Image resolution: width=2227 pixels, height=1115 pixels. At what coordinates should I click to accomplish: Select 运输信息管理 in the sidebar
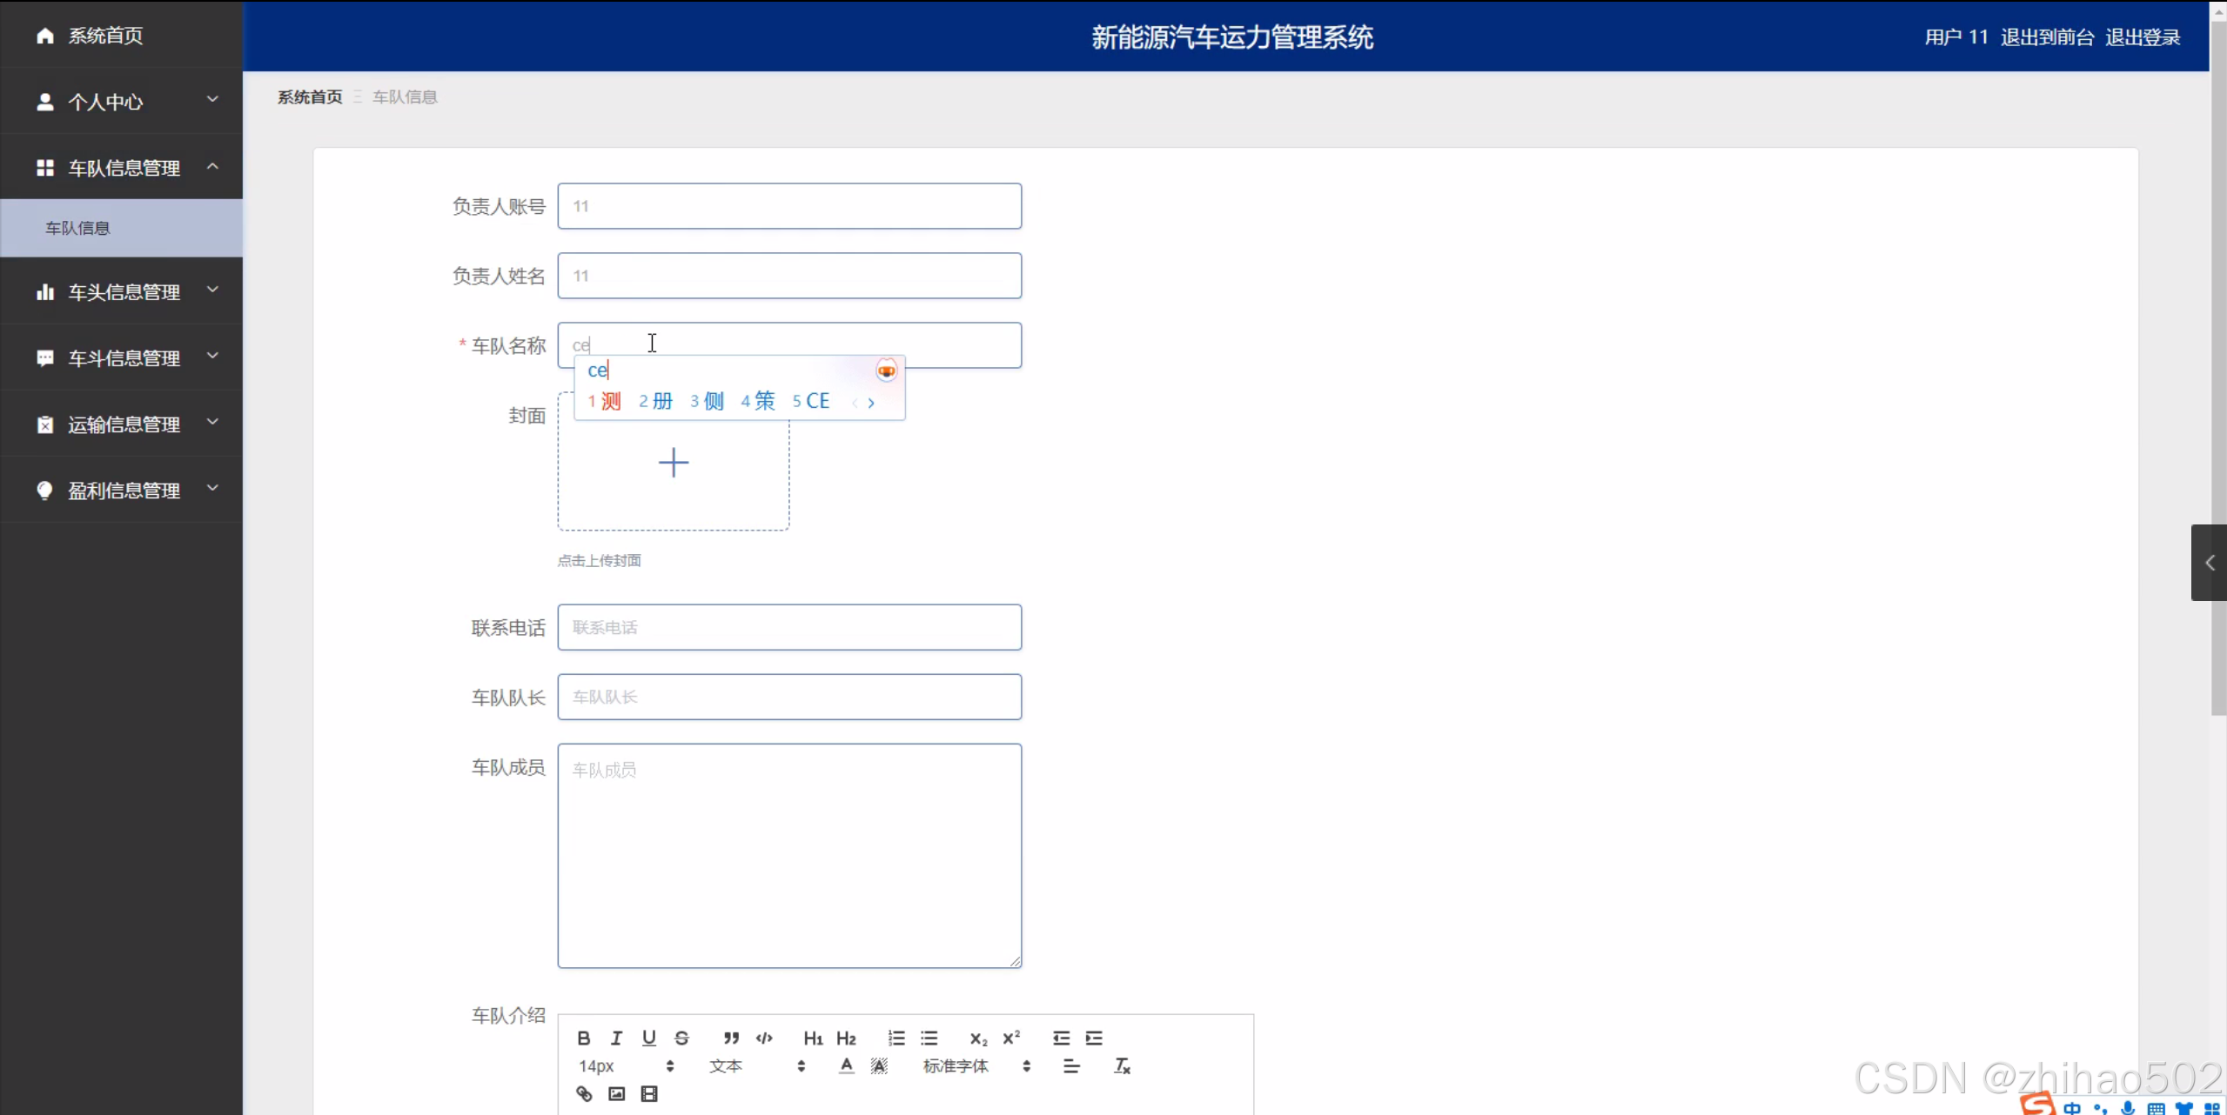pos(124,424)
